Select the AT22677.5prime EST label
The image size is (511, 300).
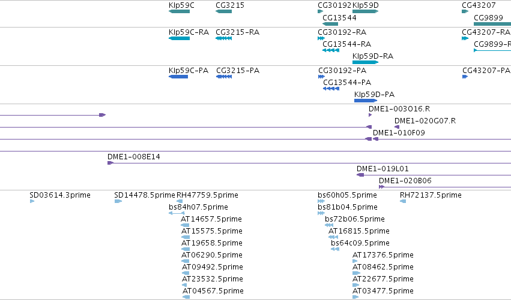[383, 279]
